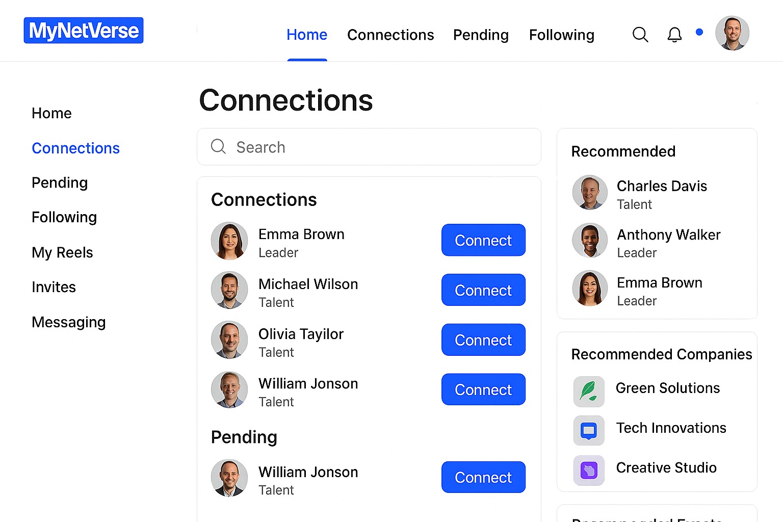Click the connections Search field
Viewport: 783px width, 522px height.
pos(369,147)
